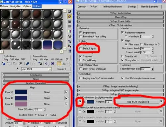Open the GI environment blue color swatch
The width and height of the screenshot is (166, 127).
tap(90, 102)
